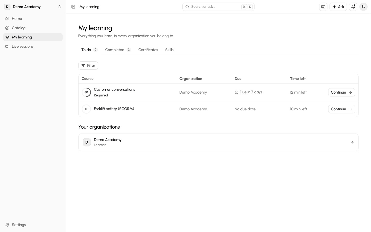Click the Course column header
This screenshot has height=232, width=371.
[88, 79]
